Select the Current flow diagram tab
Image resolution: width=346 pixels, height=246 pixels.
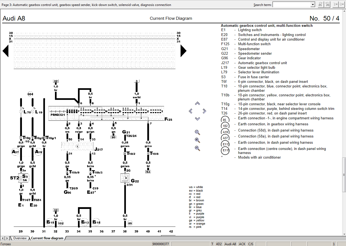click(x=47, y=238)
